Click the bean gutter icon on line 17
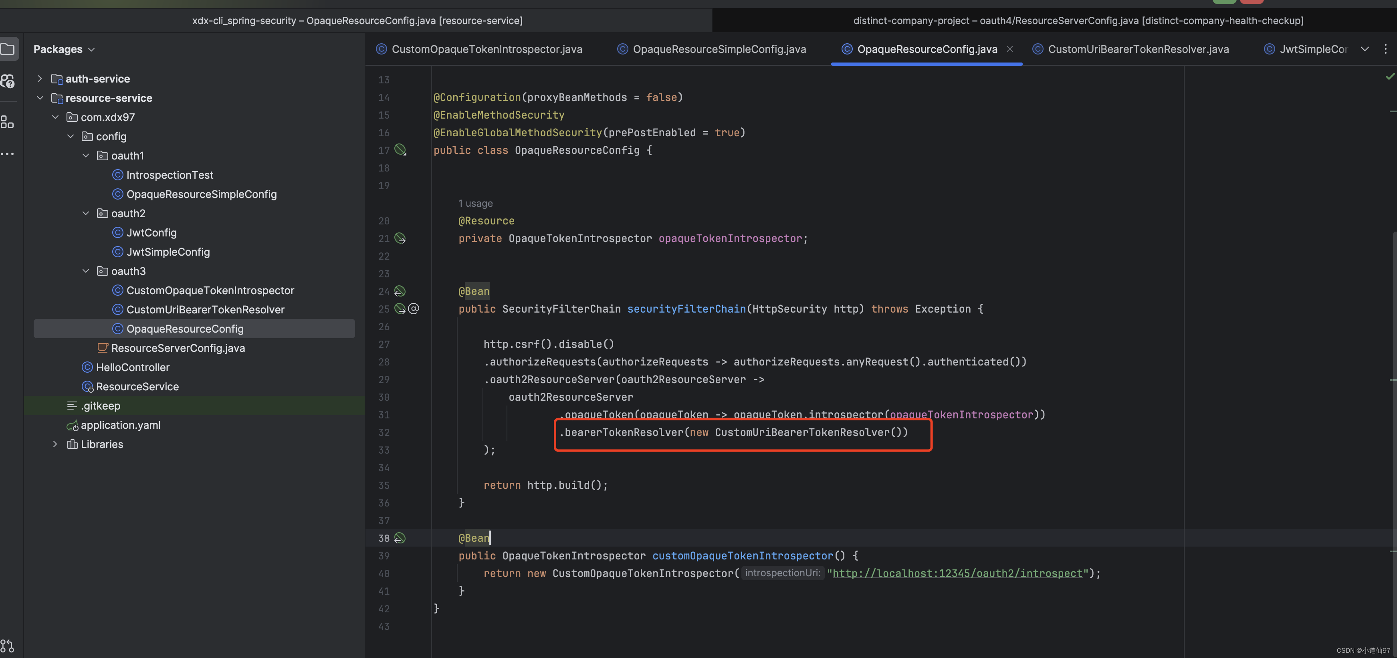1397x658 pixels. click(400, 150)
